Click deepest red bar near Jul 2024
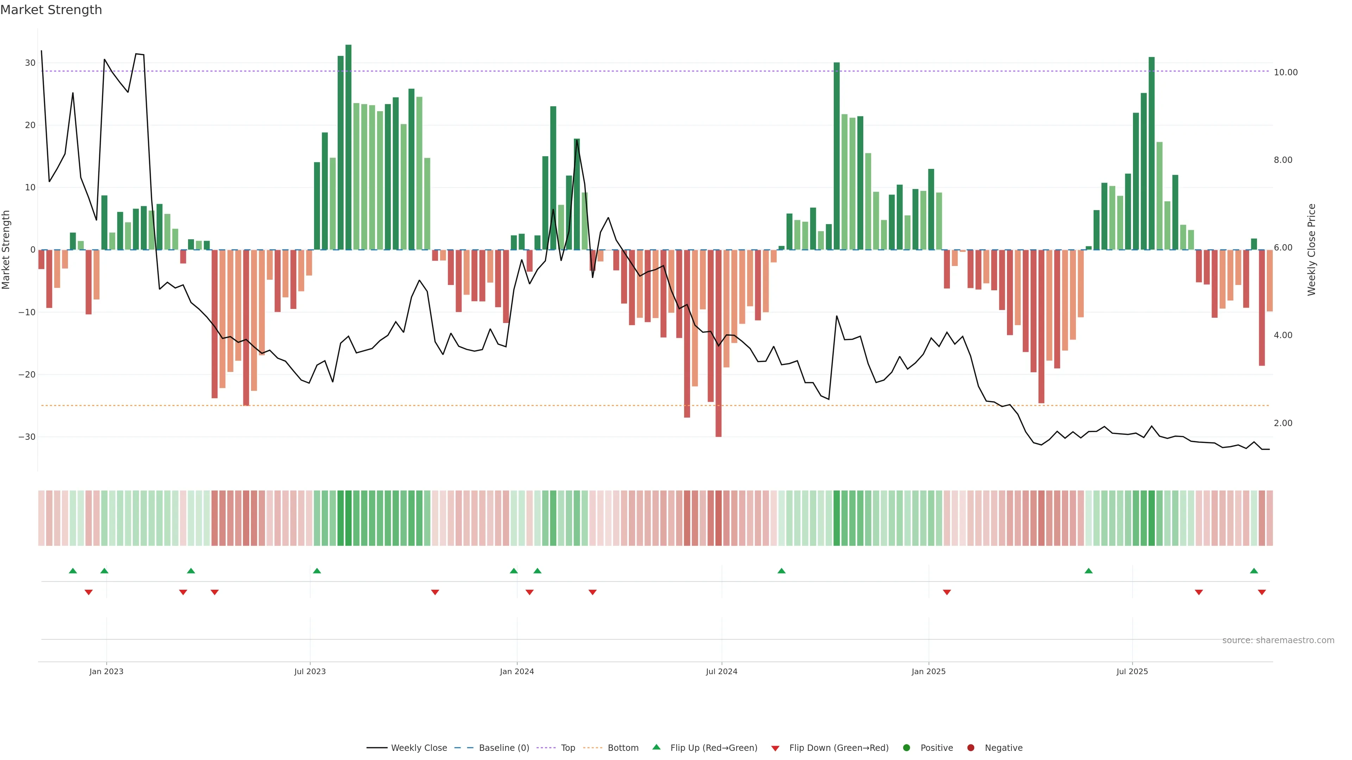The image size is (1352, 760). pyautogui.click(x=719, y=343)
